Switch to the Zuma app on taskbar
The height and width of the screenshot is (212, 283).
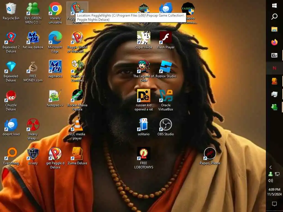(274, 81)
